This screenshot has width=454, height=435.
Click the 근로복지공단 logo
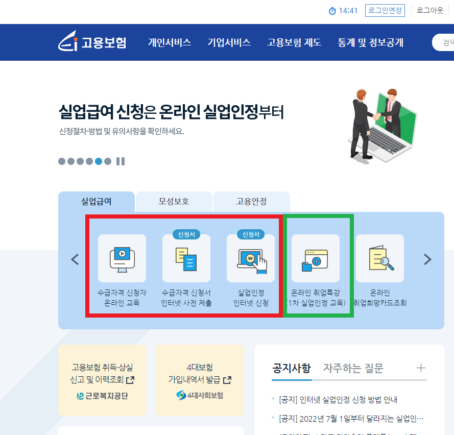[102, 396]
